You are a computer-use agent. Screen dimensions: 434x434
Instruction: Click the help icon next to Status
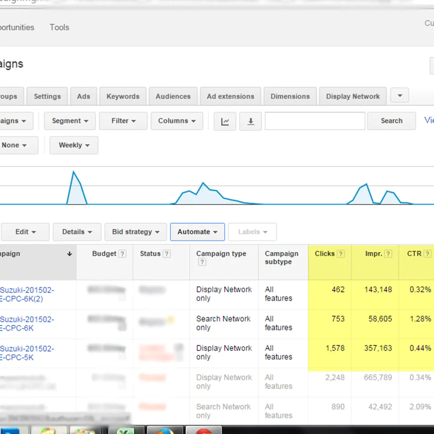tap(166, 254)
